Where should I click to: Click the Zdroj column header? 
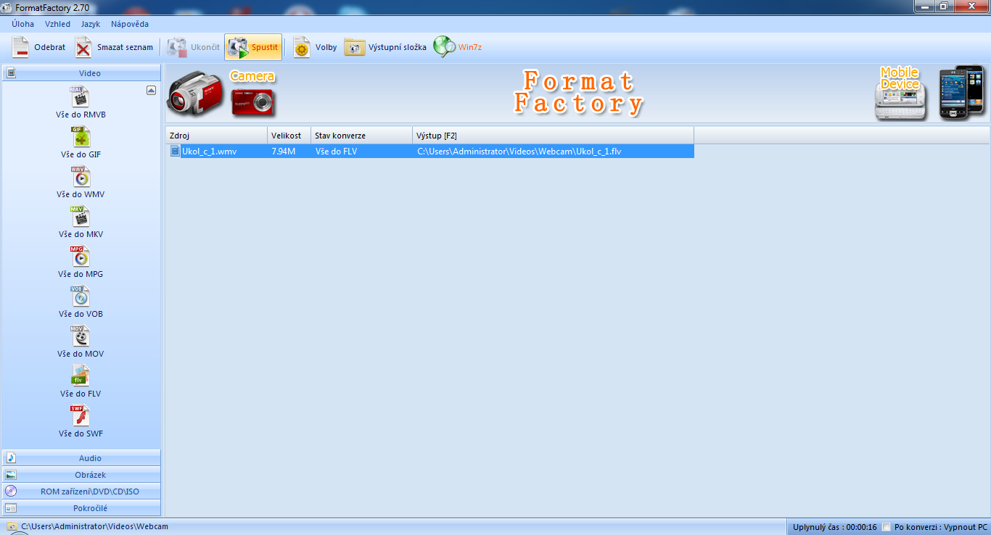[217, 136]
